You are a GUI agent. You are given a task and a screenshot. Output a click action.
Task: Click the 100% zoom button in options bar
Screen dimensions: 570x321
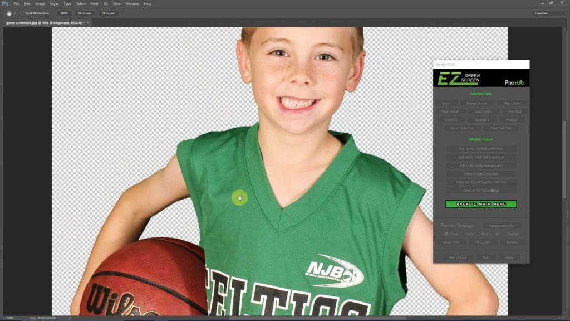pyautogui.click(x=64, y=13)
